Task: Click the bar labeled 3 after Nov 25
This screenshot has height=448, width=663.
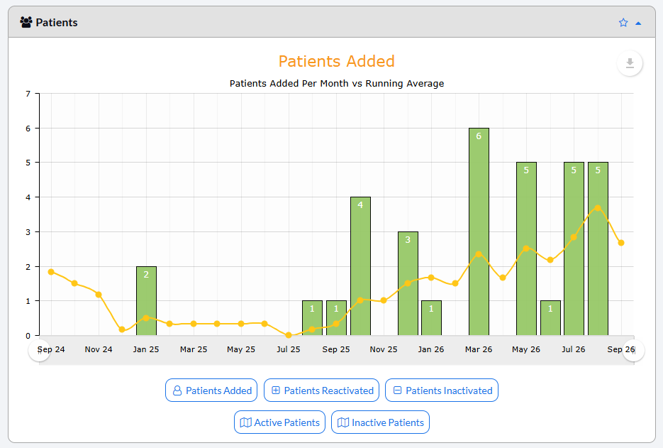Action: (x=408, y=283)
